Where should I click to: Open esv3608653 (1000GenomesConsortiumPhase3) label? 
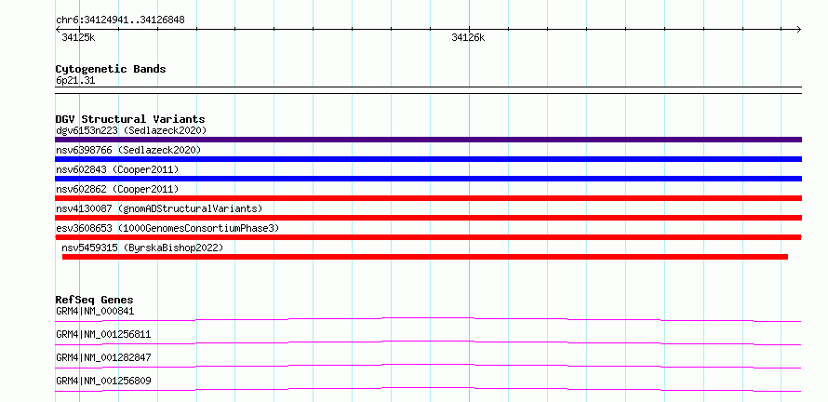(x=167, y=228)
